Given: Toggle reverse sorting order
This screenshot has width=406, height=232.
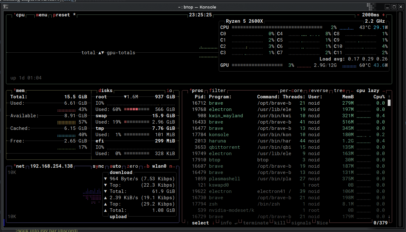Looking at the screenshot, I should coord(318,90).
